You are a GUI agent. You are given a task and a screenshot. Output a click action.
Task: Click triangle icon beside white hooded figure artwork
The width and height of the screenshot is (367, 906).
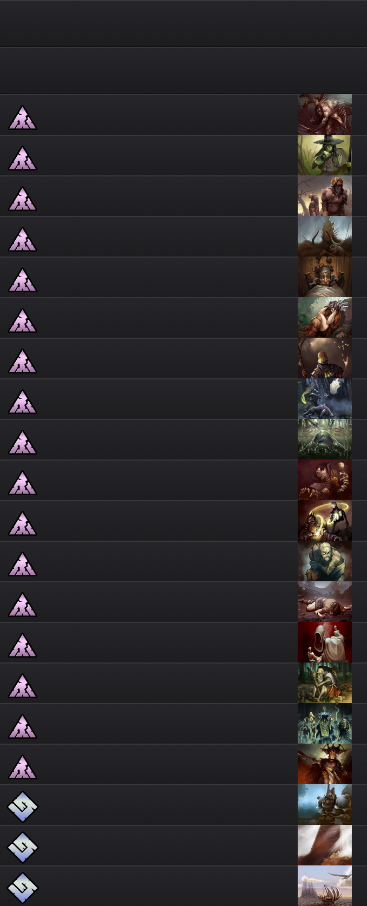tap(22, 646)
